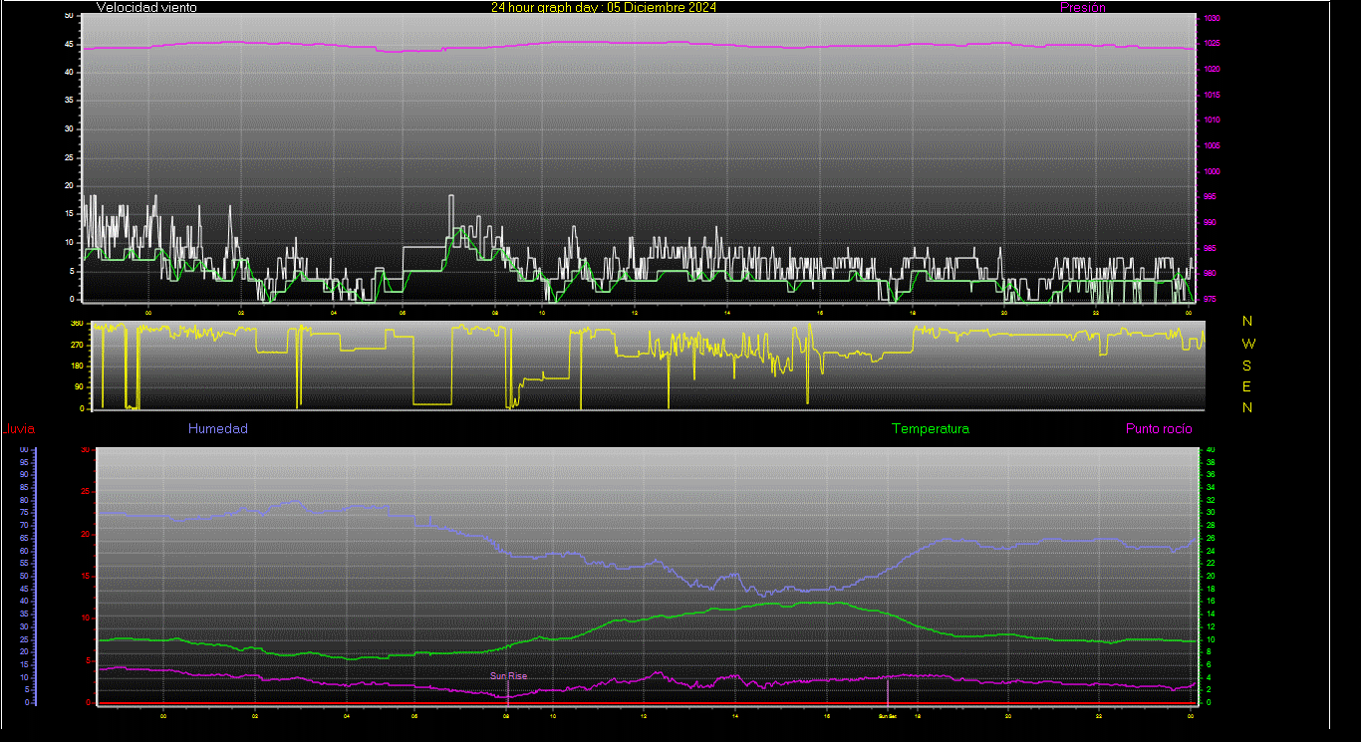Select the 'Punto rocío' legend label
The height and width of the screenshot is (742, 1361).
coord(1159,429)
